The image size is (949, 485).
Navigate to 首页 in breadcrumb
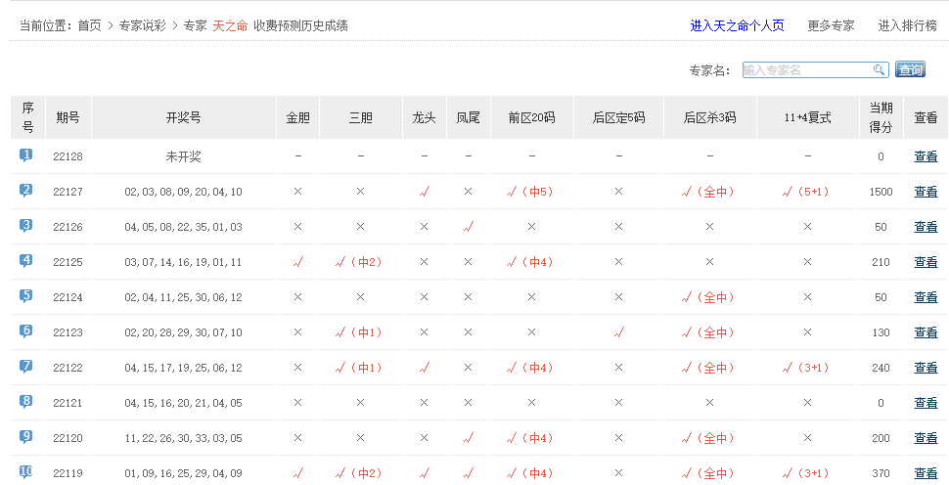tap(89, 25)
